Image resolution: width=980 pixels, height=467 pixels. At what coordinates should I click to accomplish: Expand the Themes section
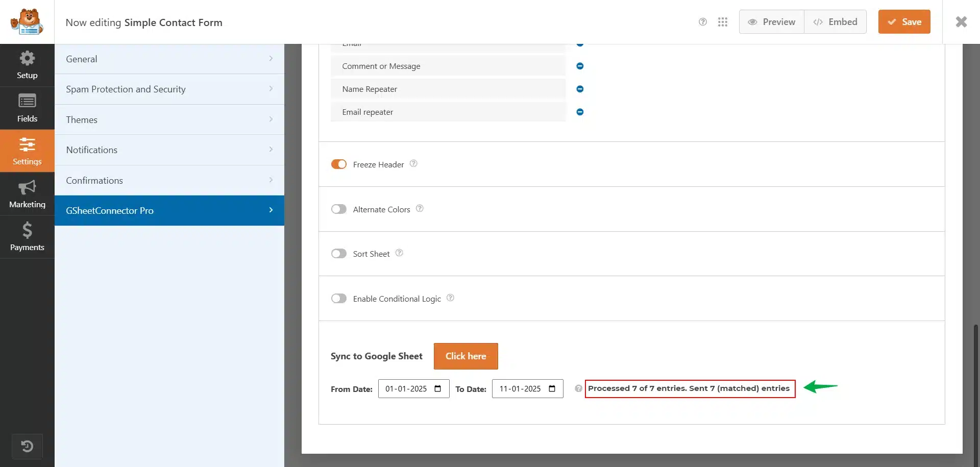[169, 119]
